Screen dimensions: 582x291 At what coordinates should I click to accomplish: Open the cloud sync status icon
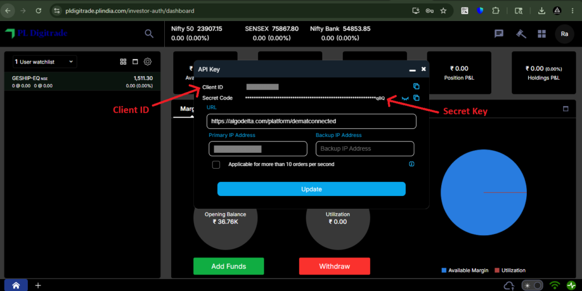(x=509, y=285)
